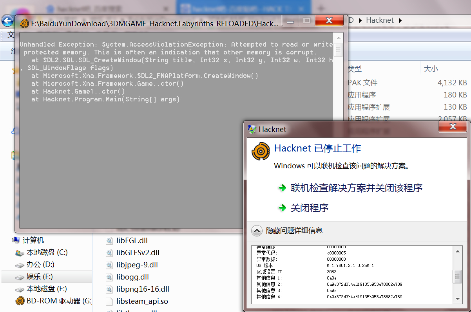
Task: Click the libEGL.dll file icon
Action: [109, 241]
